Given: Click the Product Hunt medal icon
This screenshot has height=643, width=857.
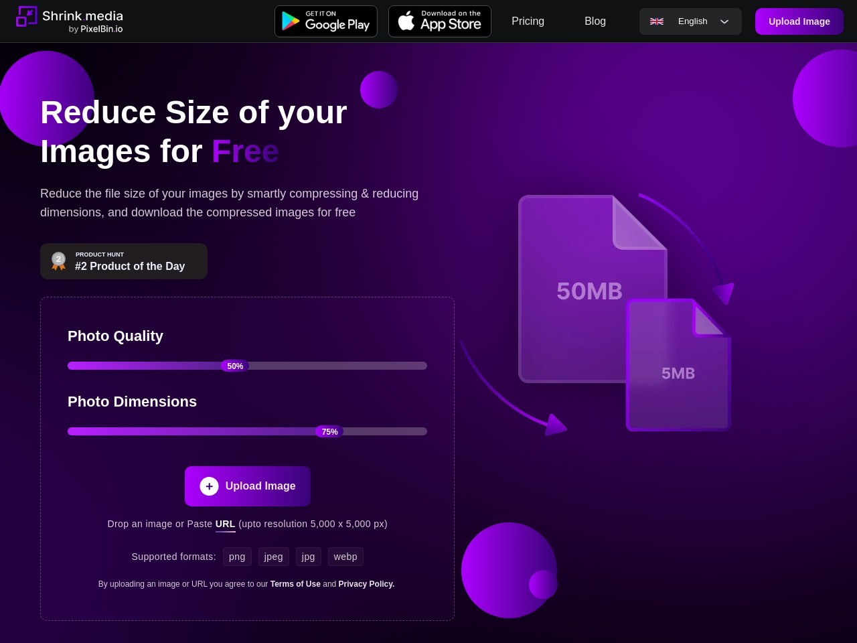Looking at the screenshot, I should [59, 261].
